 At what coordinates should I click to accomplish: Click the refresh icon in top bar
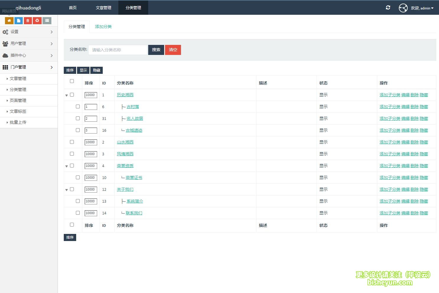[x=388, y=8]
